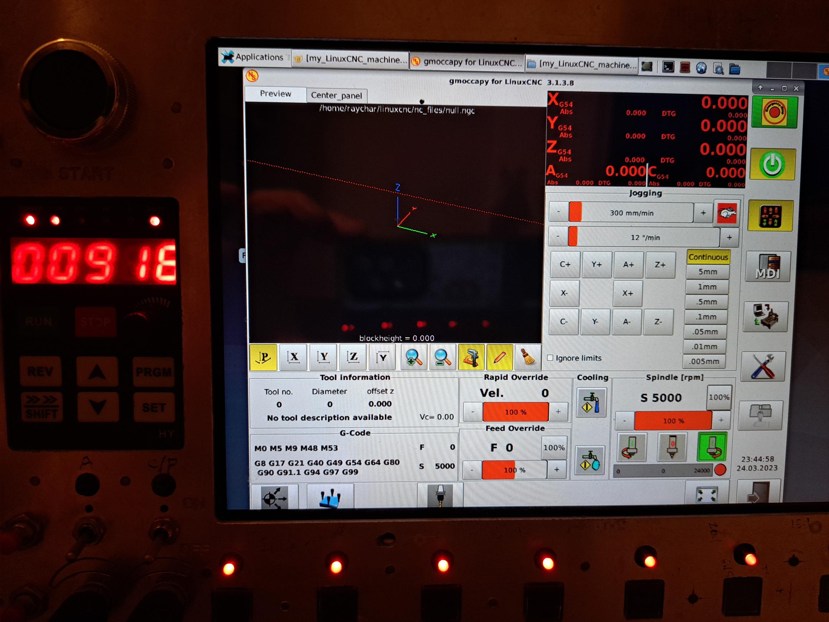Click the rapid override 100 % slider

pyautogui.click(x=516, y=412)
